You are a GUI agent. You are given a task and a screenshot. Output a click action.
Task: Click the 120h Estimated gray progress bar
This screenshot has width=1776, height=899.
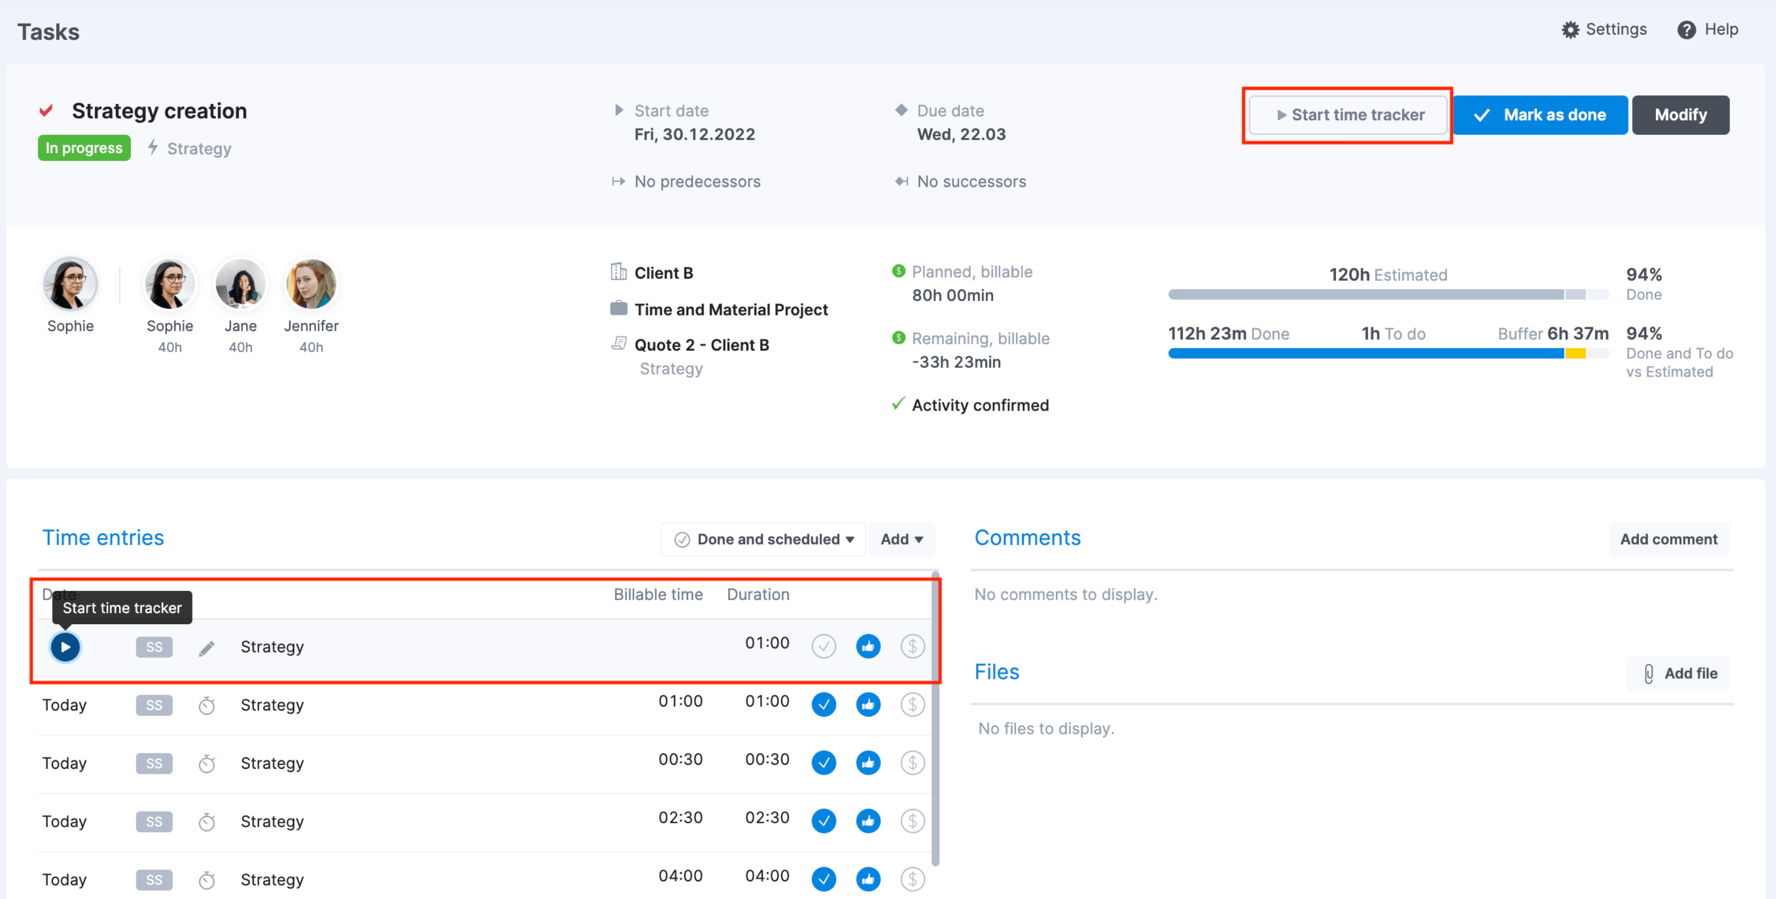point(1389,294)
